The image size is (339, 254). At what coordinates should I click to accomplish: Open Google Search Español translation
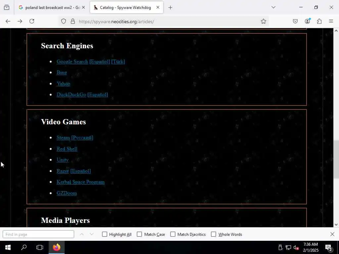[99, 62]
